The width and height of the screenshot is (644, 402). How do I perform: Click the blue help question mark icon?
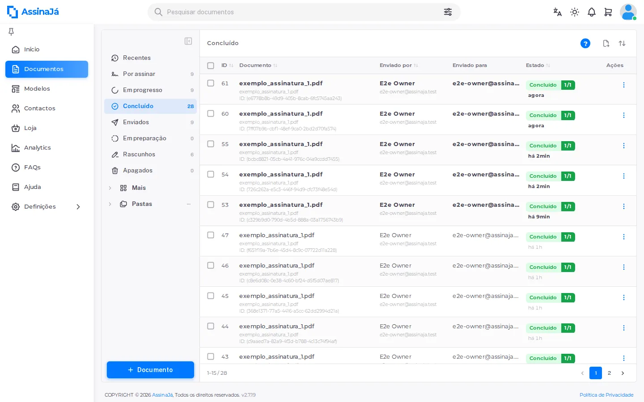[585, 43]
